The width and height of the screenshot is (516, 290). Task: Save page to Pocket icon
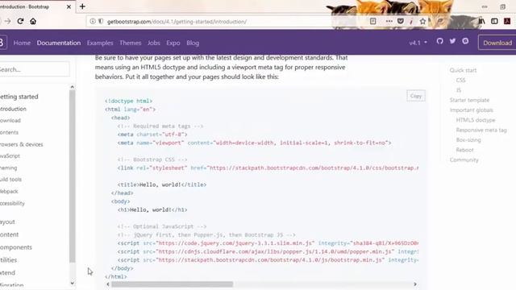pos(400,22)
